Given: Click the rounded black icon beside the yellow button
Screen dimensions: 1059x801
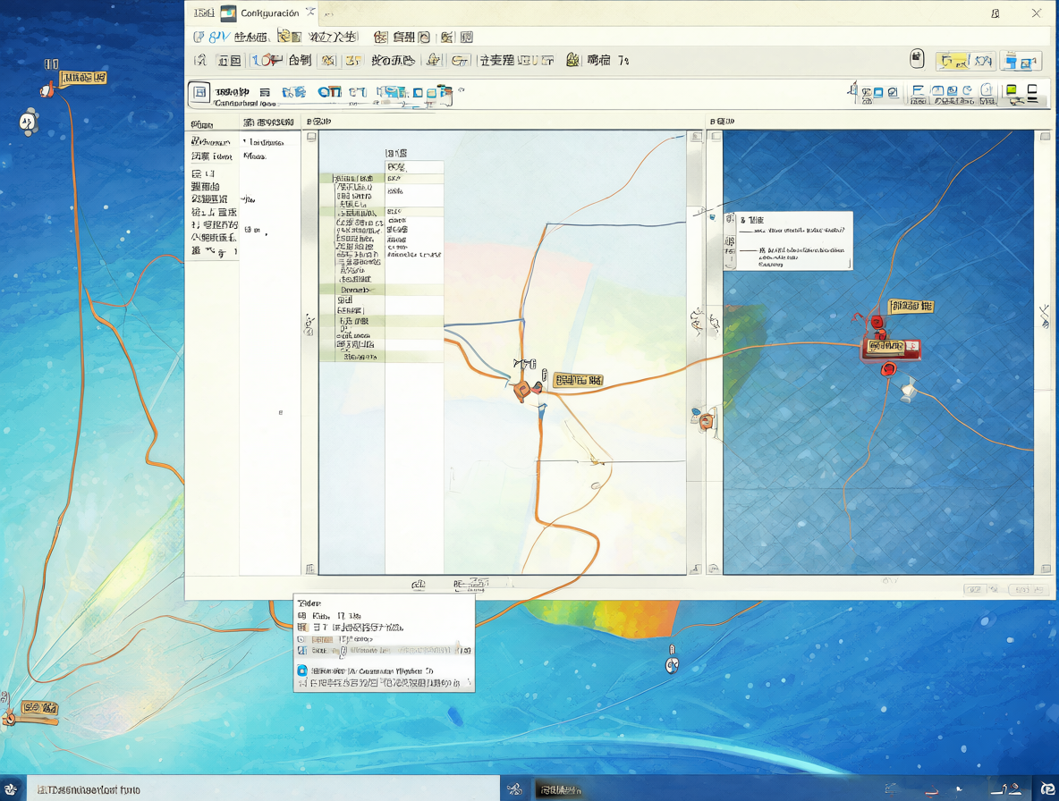Looking at the screenshot, I should [x=917, y=59].
